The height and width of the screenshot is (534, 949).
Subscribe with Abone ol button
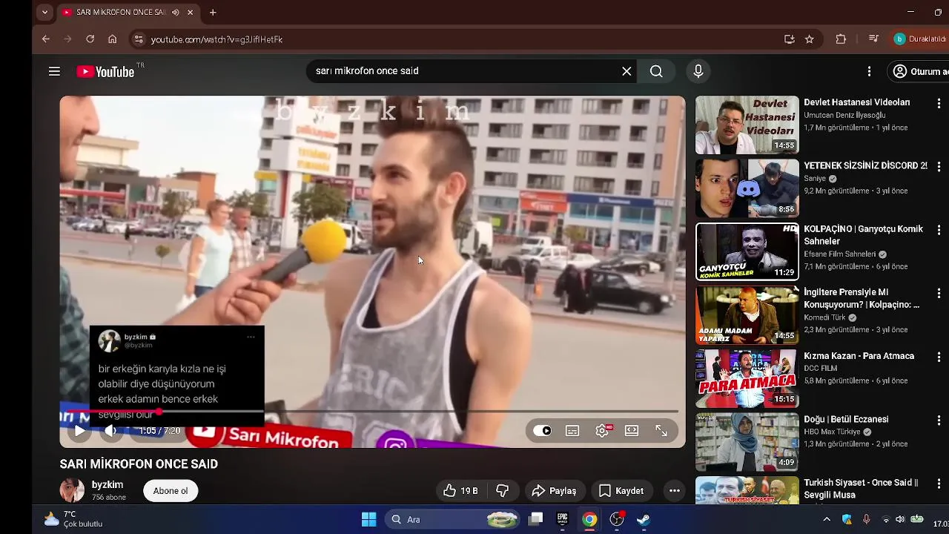171,490
